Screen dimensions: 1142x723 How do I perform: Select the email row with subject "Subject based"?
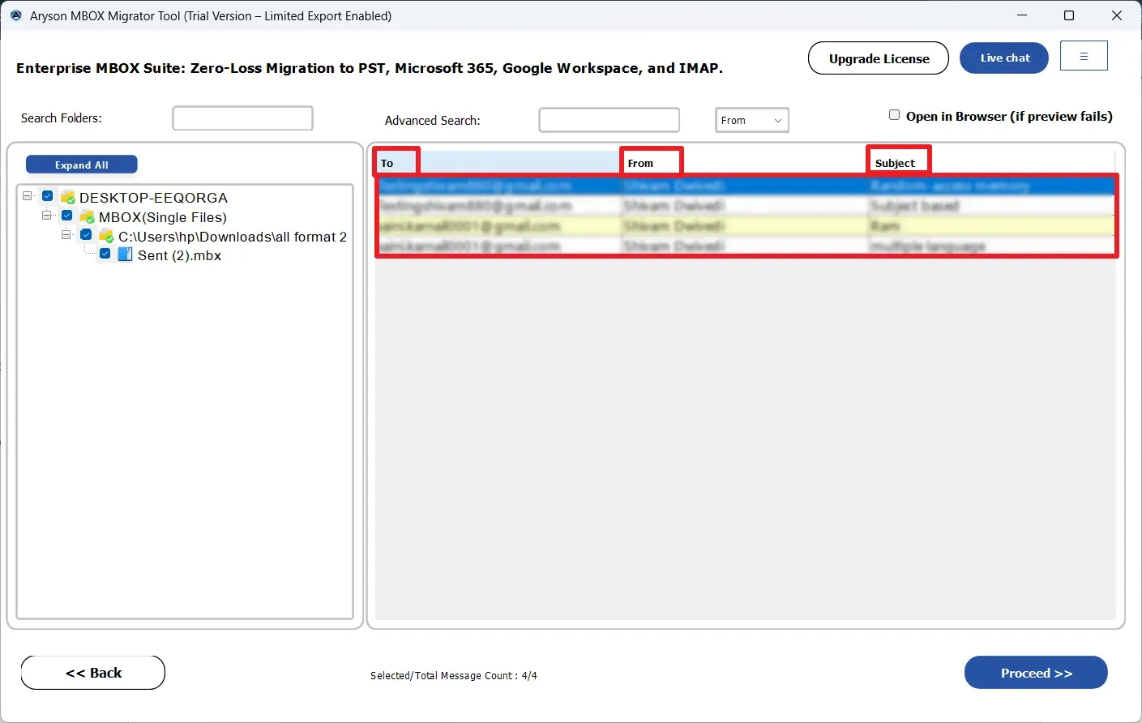point(746,206)
